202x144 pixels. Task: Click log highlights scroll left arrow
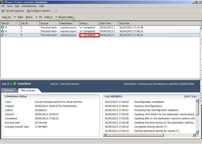click(105, 135)
